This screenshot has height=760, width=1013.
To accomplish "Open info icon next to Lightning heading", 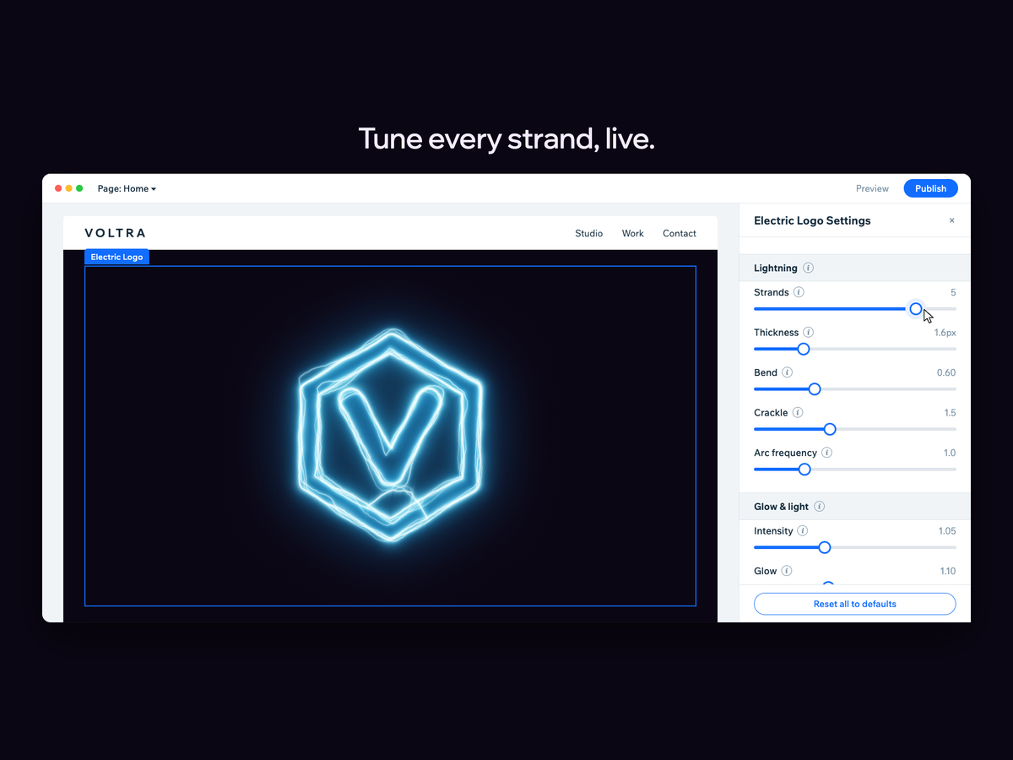I will (x=808, y=268).
